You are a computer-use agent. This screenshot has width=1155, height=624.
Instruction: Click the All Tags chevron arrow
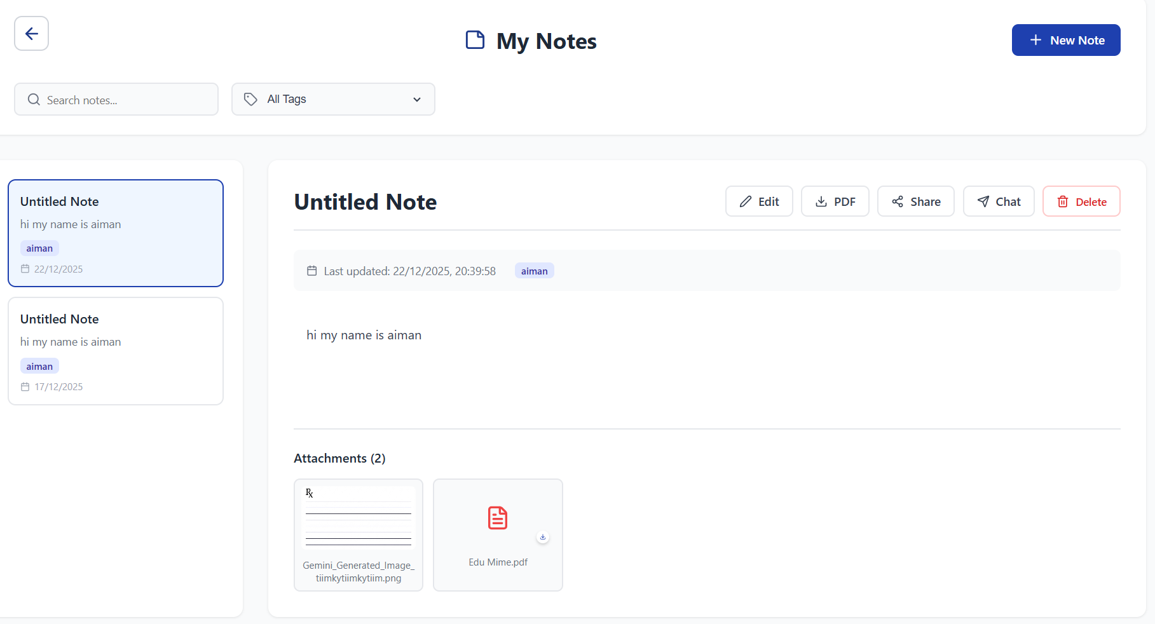pos(417,99)
